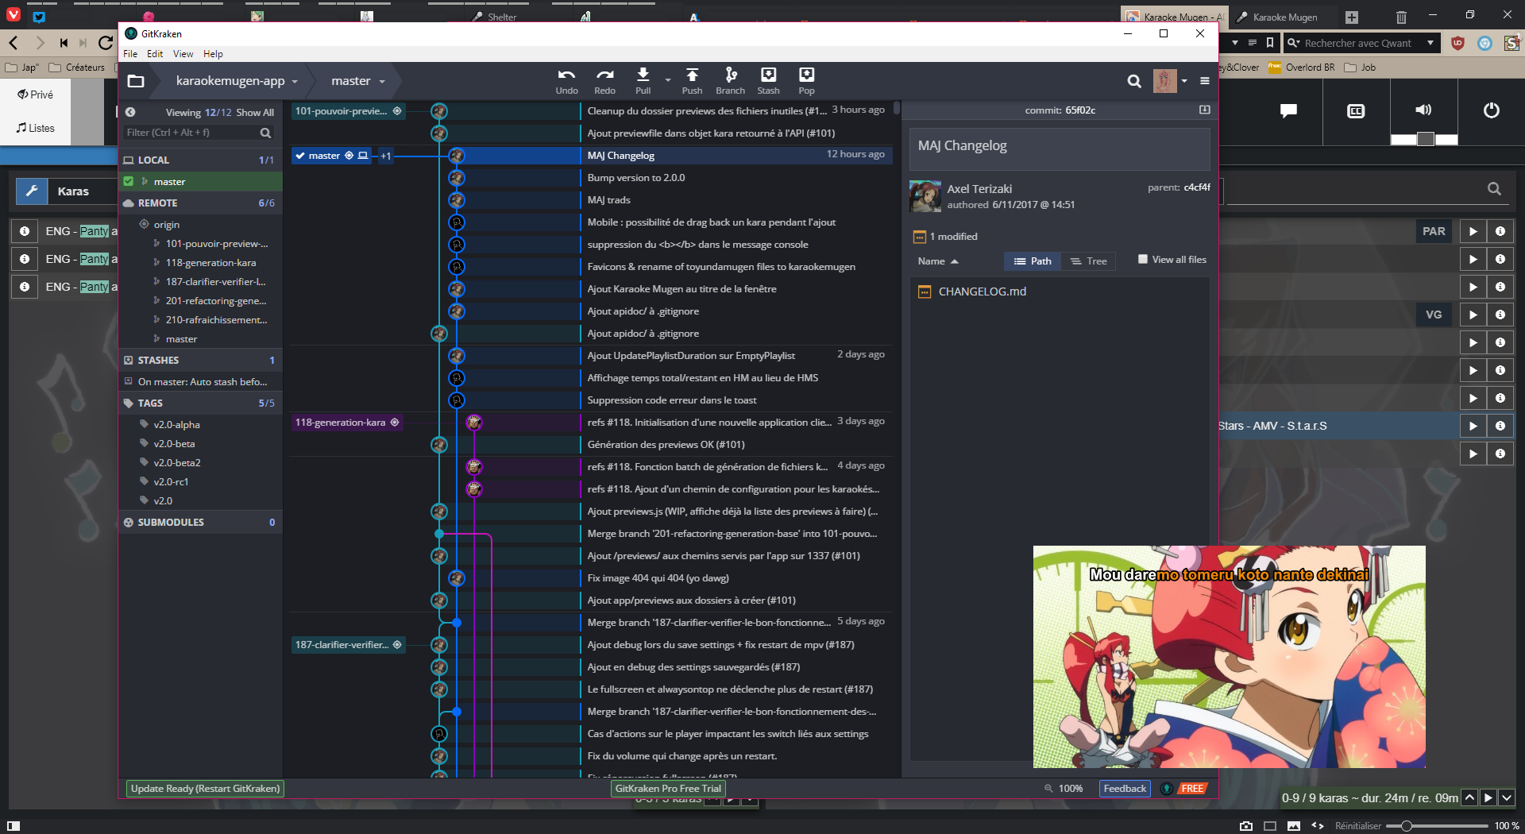
Task: Stash changes with the Stash icon
Action: click(x=768, y=81)
